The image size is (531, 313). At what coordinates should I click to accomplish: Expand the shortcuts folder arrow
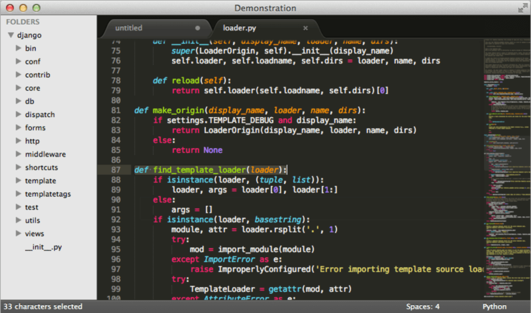click(x=19, y=167)
